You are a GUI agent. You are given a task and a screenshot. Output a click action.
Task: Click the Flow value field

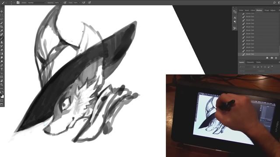pos(76,3)
